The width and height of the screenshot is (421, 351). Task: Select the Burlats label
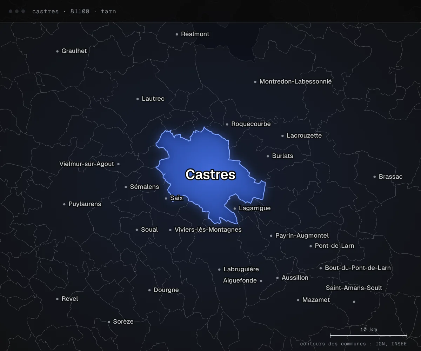(282, 156)
